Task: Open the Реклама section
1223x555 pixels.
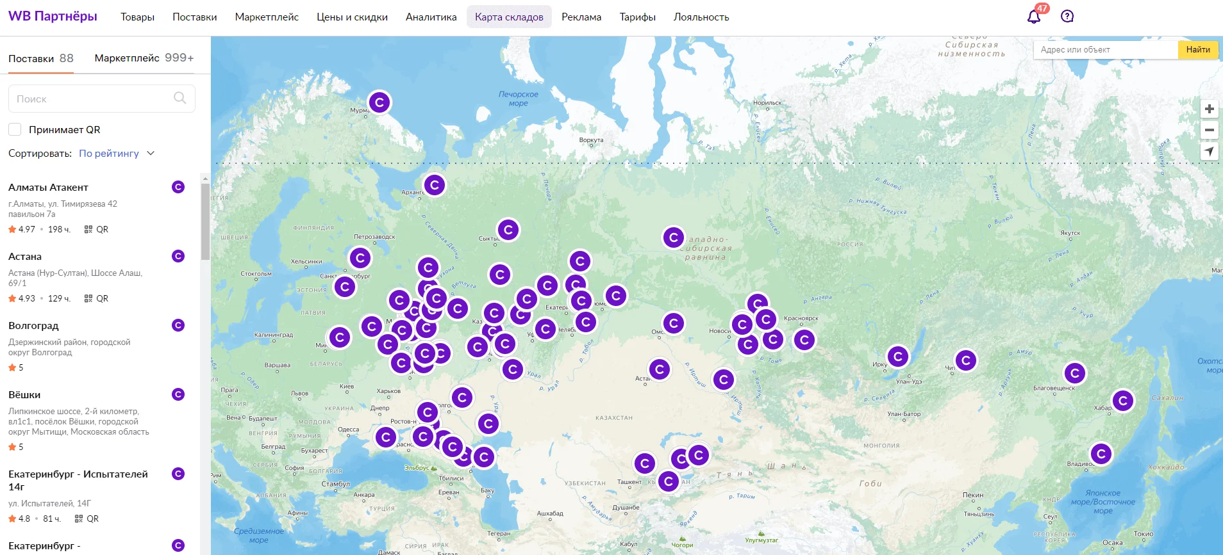Action: pyautogui.click(x=581, y=17)
